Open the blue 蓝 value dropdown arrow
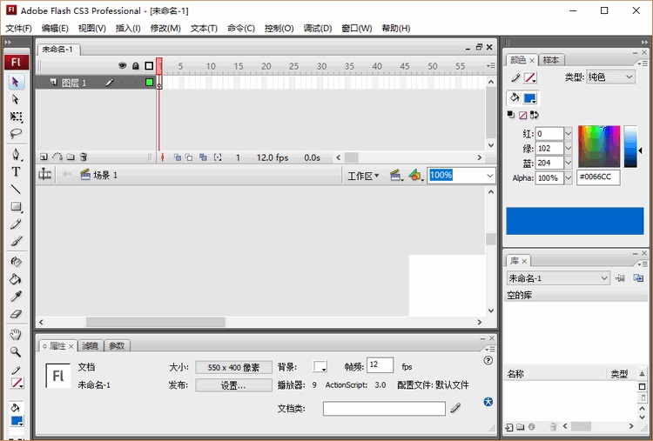 (568, 163)
